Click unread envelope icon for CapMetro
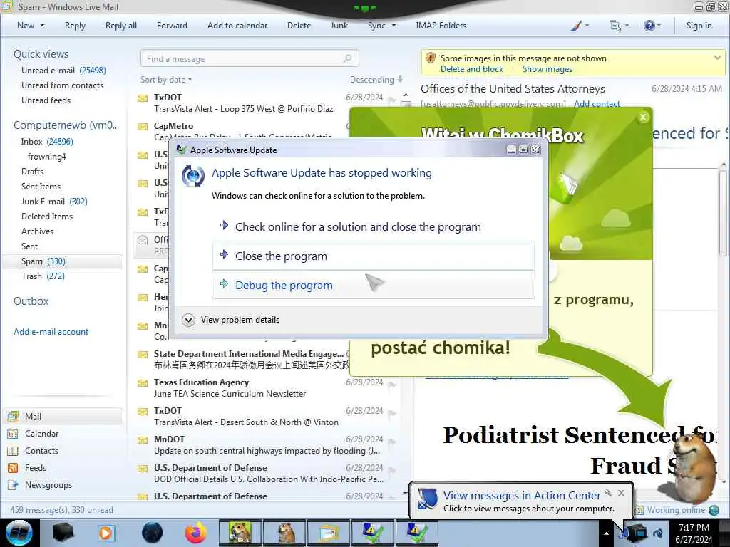 coord(143,127)
